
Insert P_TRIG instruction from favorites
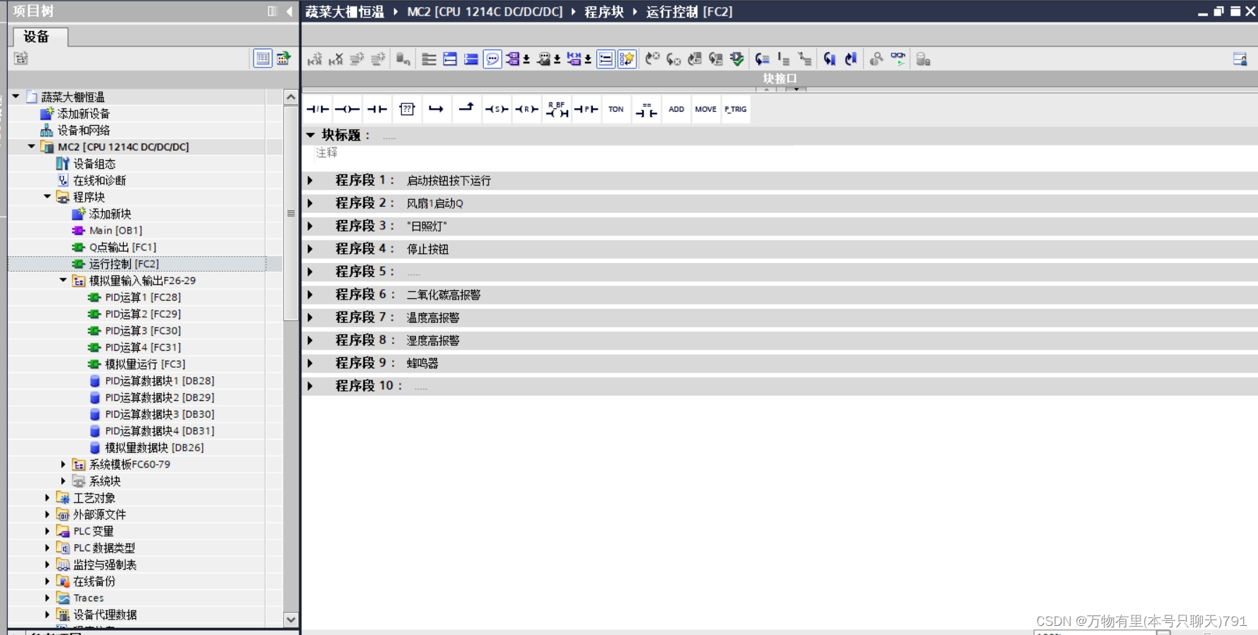[736, 109]
